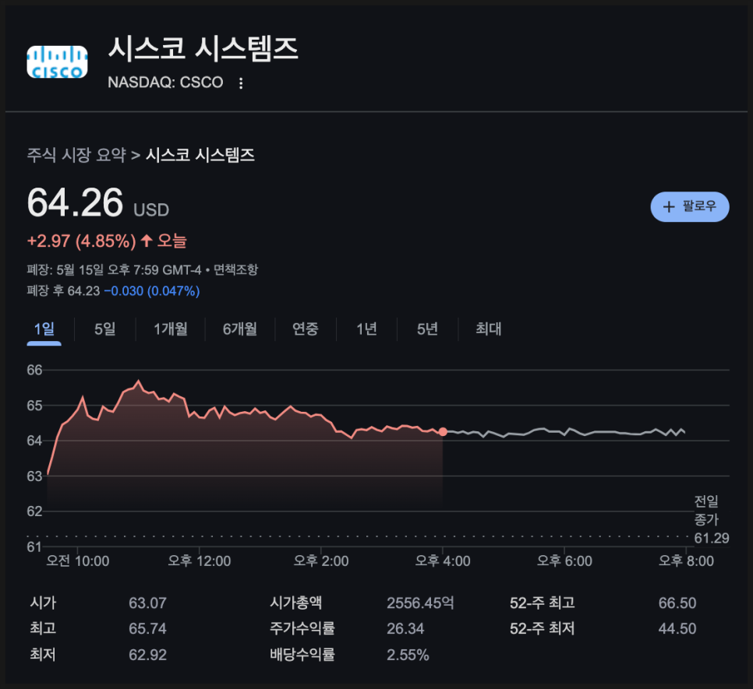Screen dimensions: 753x689
Task: Select the 연중 year-to-date tab
Action: (306, 329)
